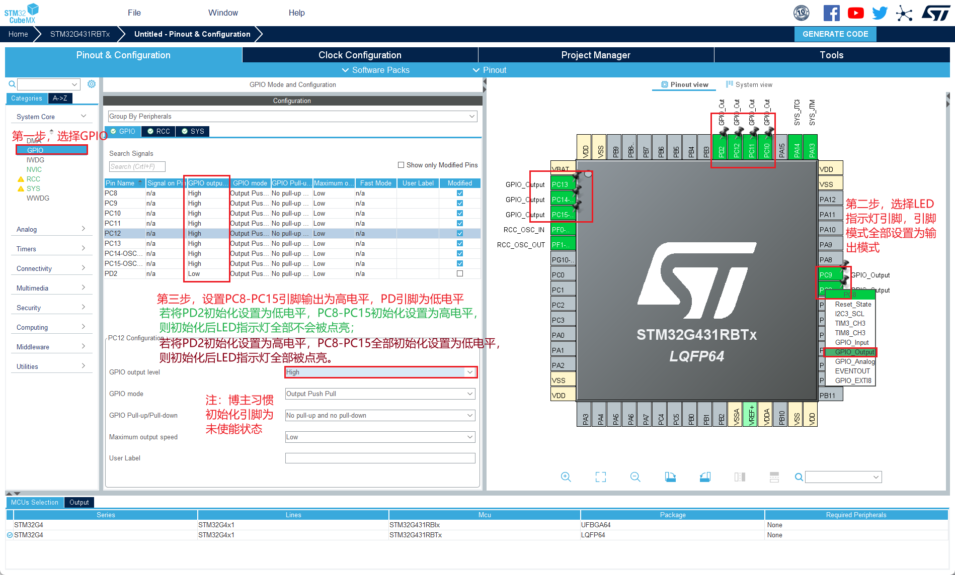955x575 pixels.
Task: Fit chip view to the window
Action: (601, 477)
